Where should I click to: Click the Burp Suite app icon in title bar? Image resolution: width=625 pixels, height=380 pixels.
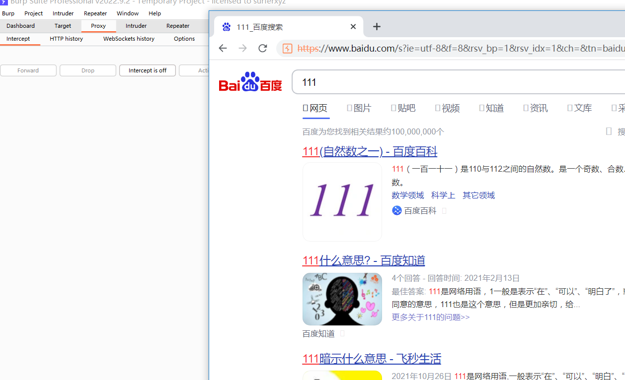(4, 2)
